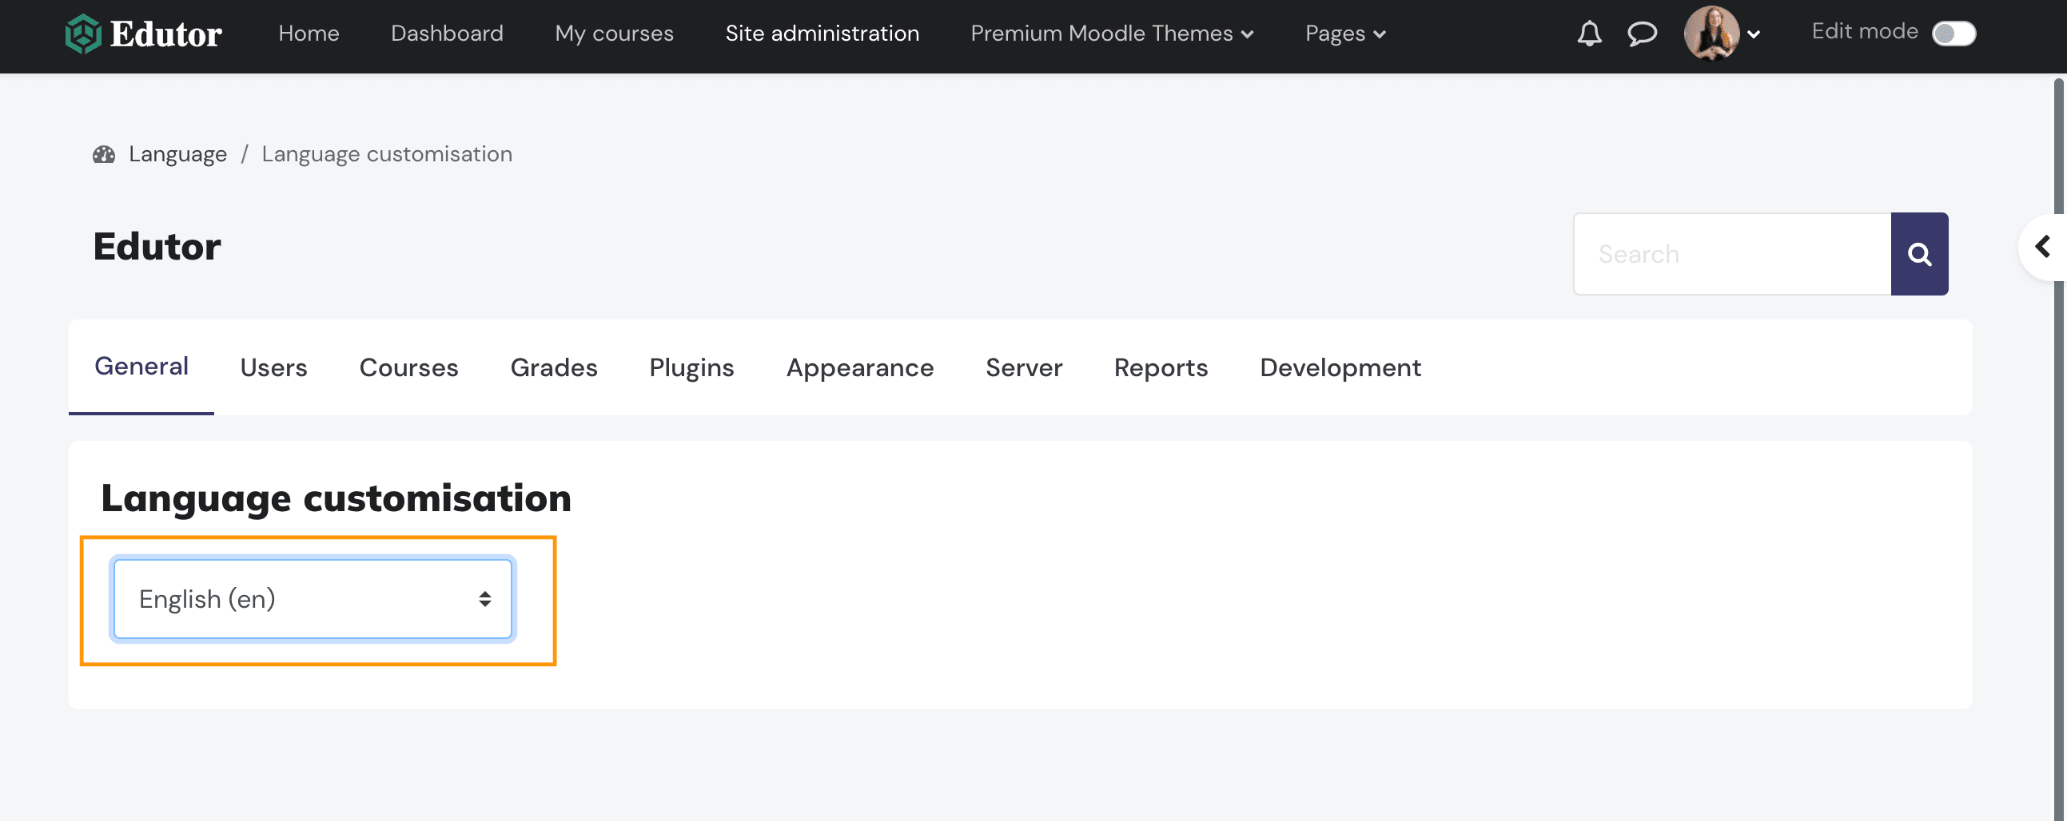Toggle Edit mode switch
The width and height of the screenshot is (2067, 821).
pos(1953,34)
